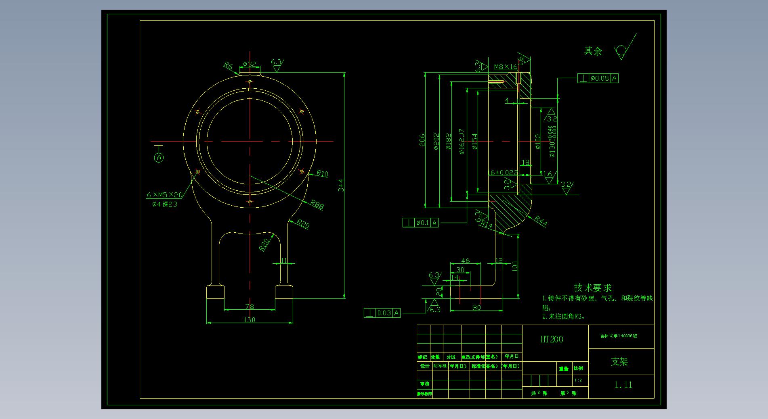Select the 16±0.022 dimension
This screenshot has width=768, height=419.
click(x=503, y=172)
